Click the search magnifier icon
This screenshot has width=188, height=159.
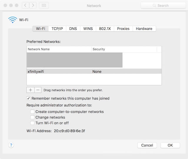coord(154,6)
